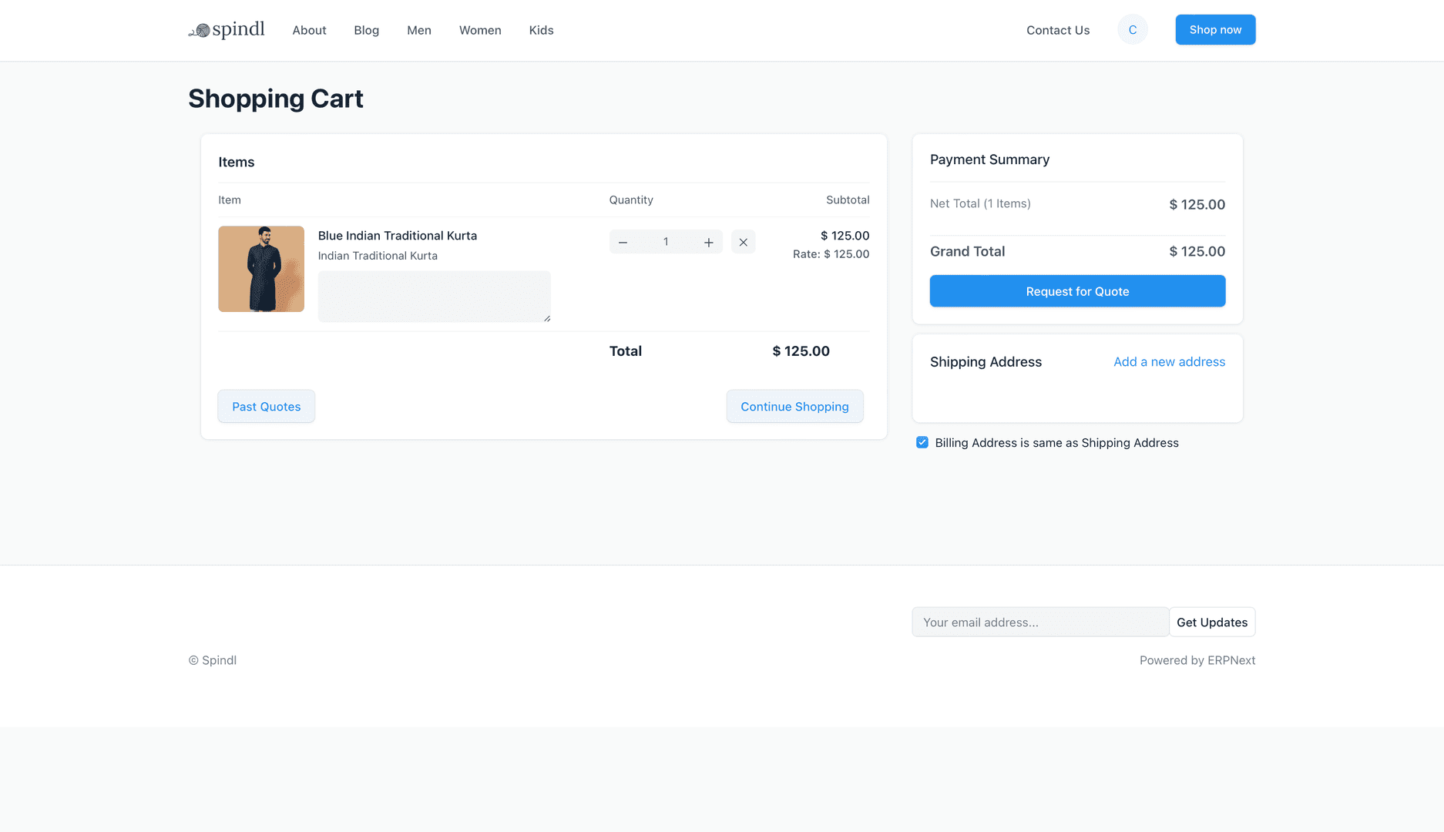
Task: Click Contact Us in the header
Action: point(1057,30)
